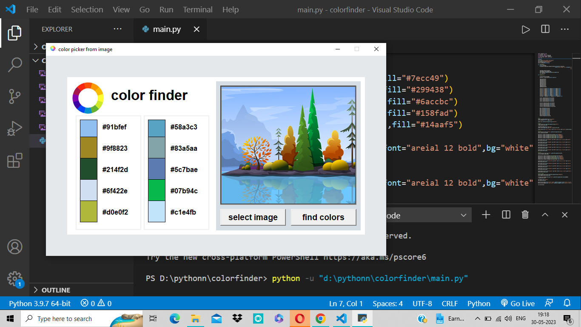Image resolution: width=581 pixels, height=327 pixels.
Task: Click the select image button
Action: (x=253, y=217)
